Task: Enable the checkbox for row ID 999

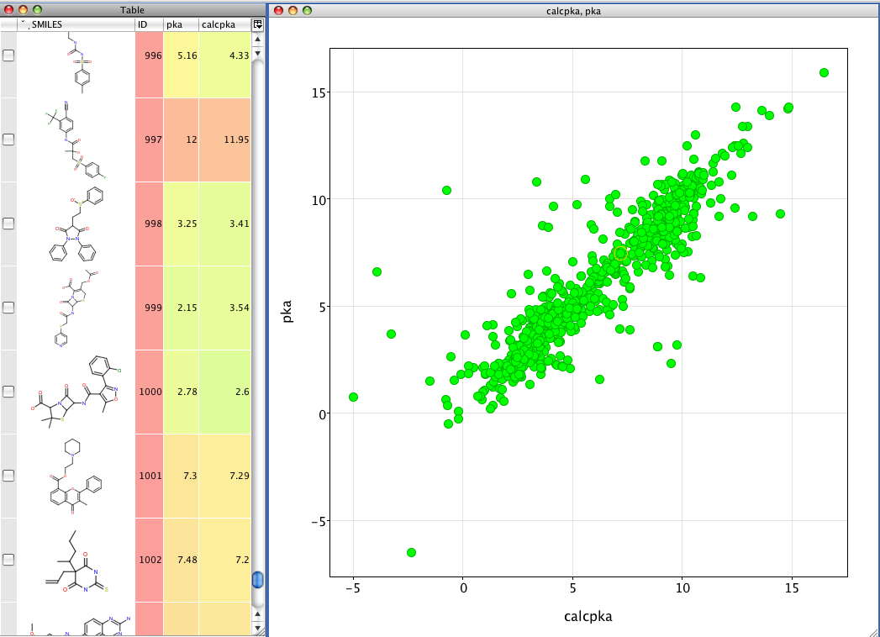Action: pyautogui.click(x=8, y=308)
